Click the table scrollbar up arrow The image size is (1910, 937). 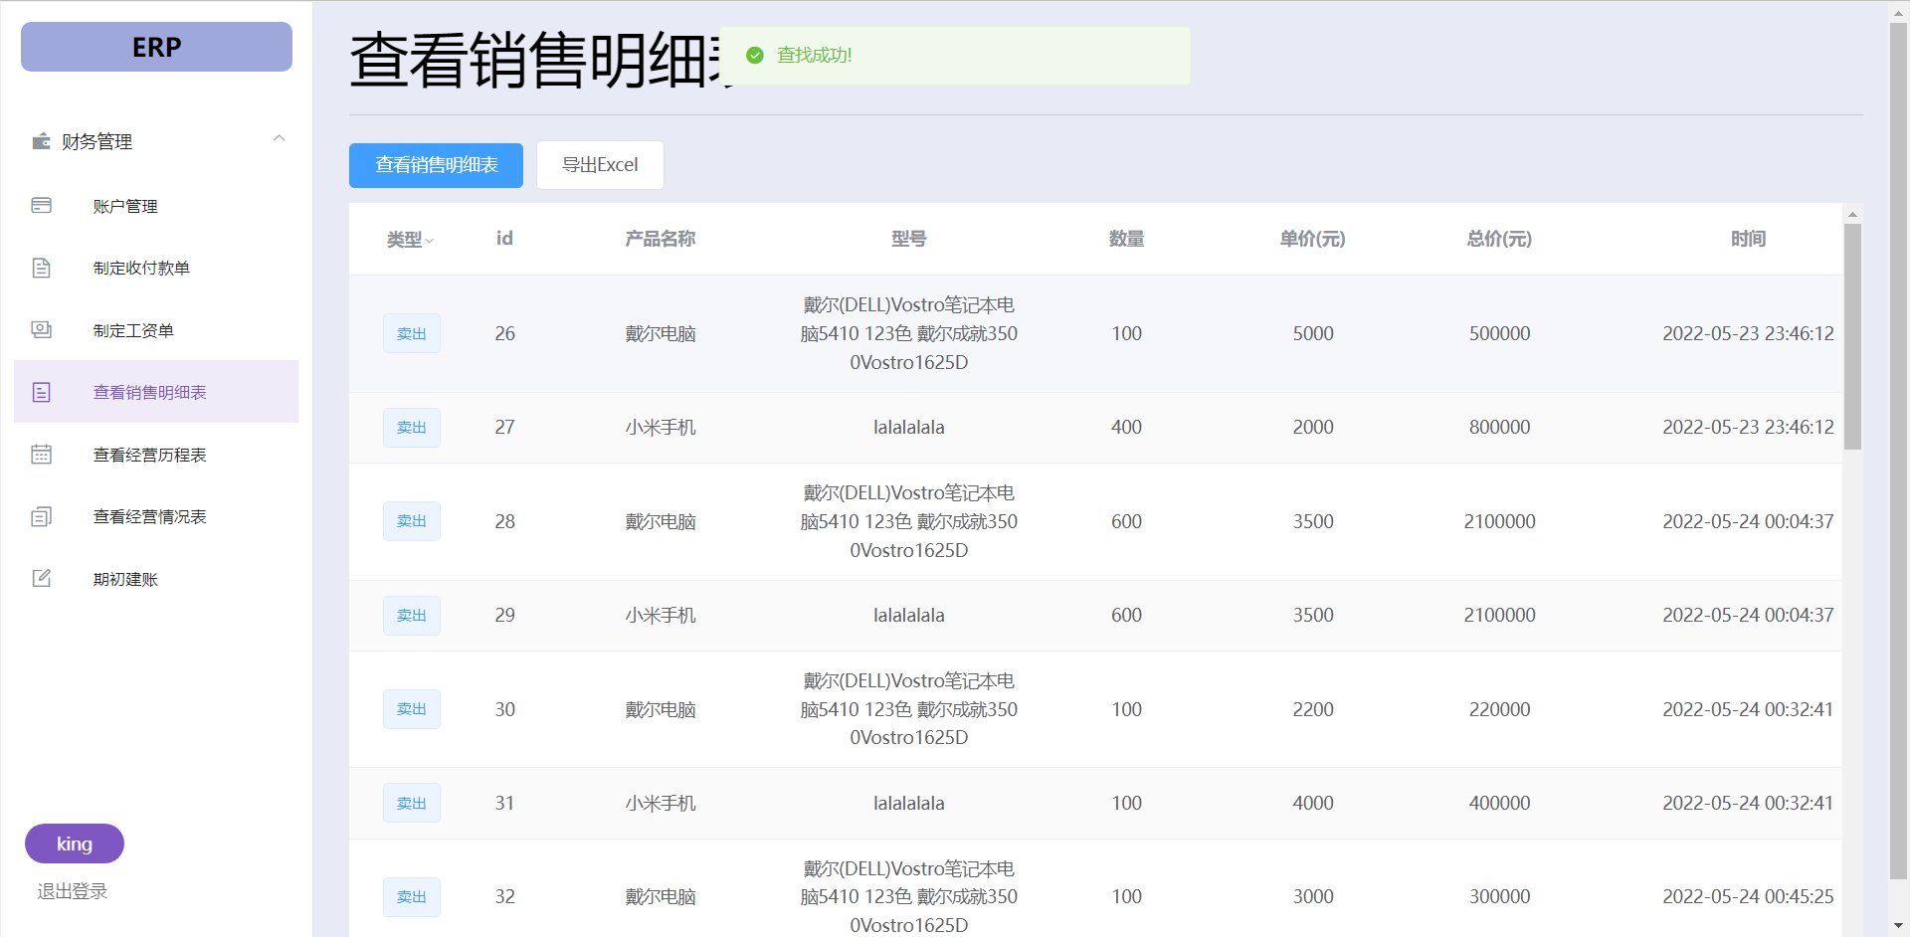click(1852, 214)
